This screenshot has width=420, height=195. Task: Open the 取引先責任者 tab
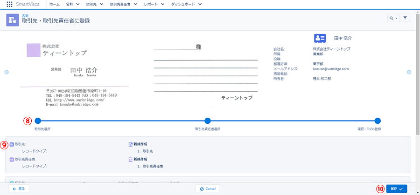120,4
